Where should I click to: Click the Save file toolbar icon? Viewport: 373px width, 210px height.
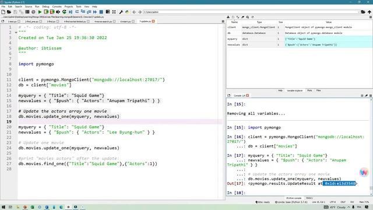coord(15,12)
